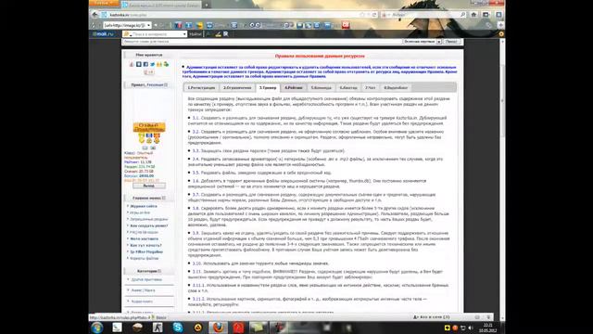Open the toolbar URL combo box dropdown

pyautogui.click(x=148, y=25)
